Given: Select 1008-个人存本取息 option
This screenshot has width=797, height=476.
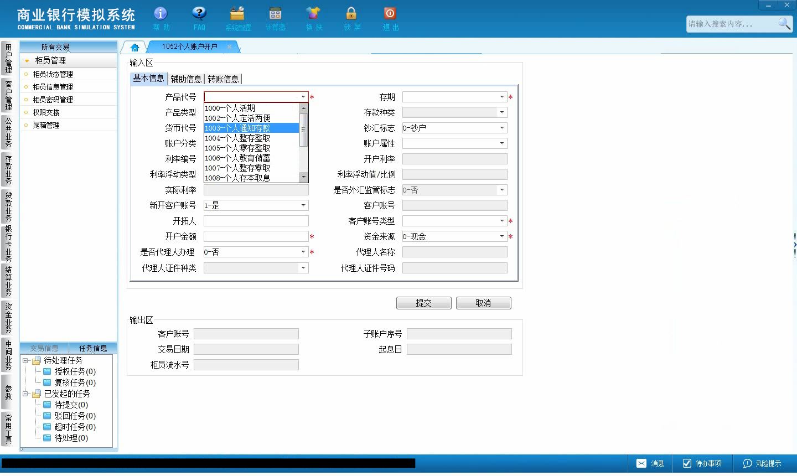Looking at the screenshot, I should (x=251, y=178).
